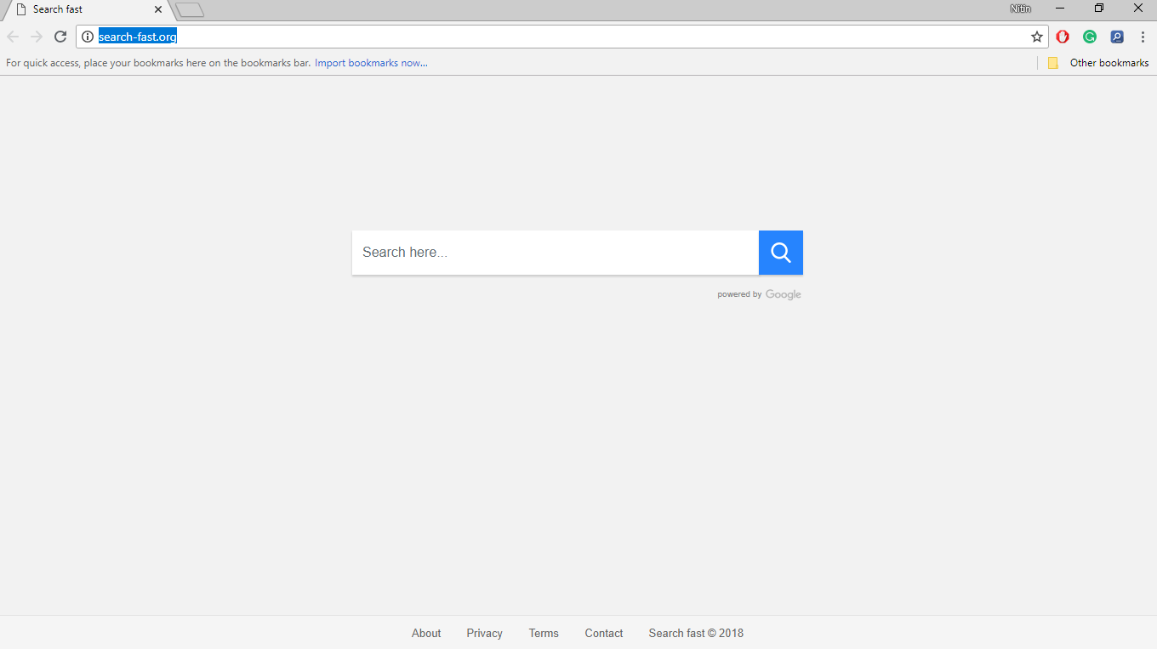Screen dimensions: 1157x649
Task: Click the Import bookmarks now link
Action: [371, 62]
